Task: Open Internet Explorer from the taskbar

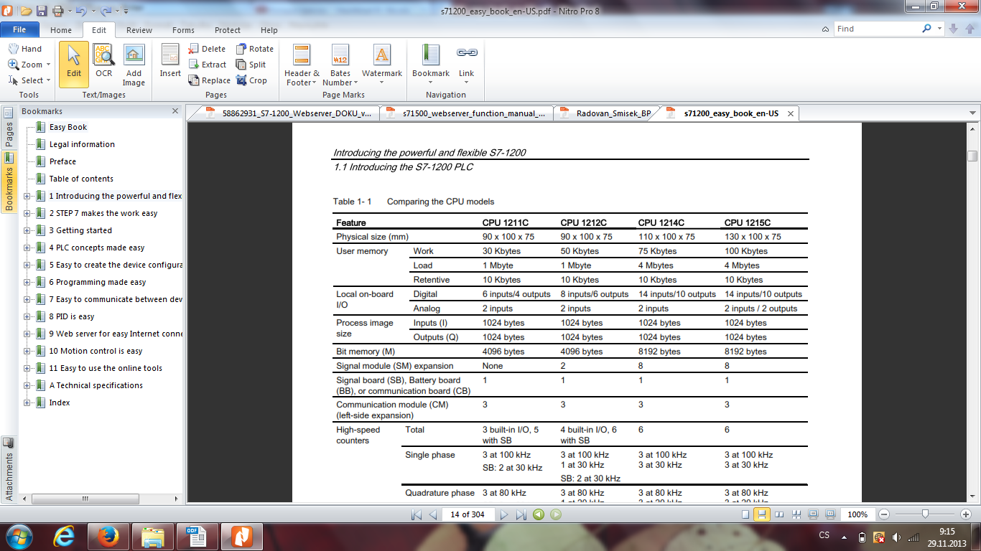Action: click(x=64, y=536)
